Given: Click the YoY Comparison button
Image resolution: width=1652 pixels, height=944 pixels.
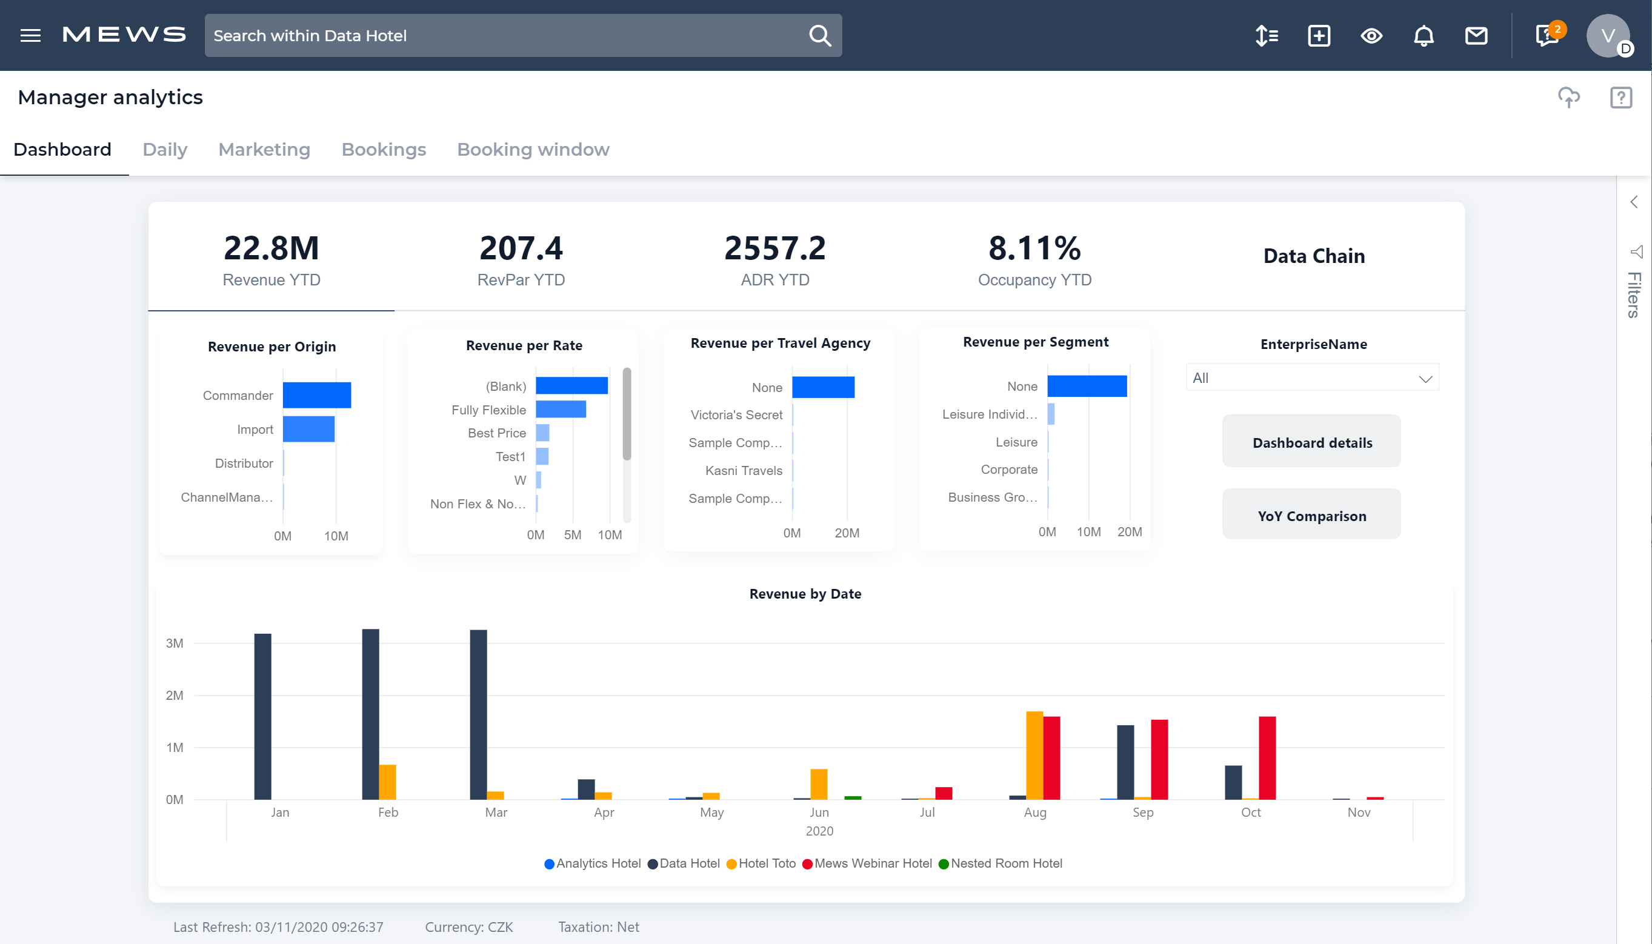Looking at the screenshot, I should point(1313,515).
